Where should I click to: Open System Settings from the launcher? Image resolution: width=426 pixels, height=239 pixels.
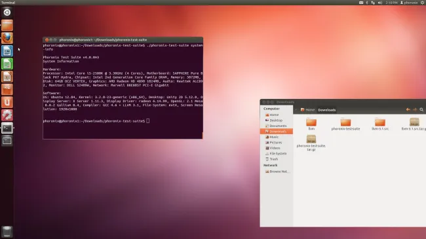tap(7, 115)
